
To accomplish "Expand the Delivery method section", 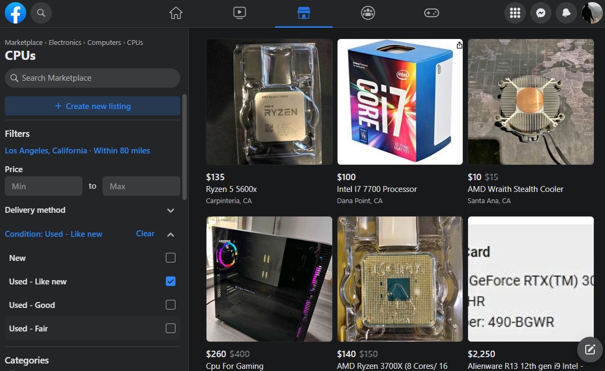I will [x=170, y=210].
